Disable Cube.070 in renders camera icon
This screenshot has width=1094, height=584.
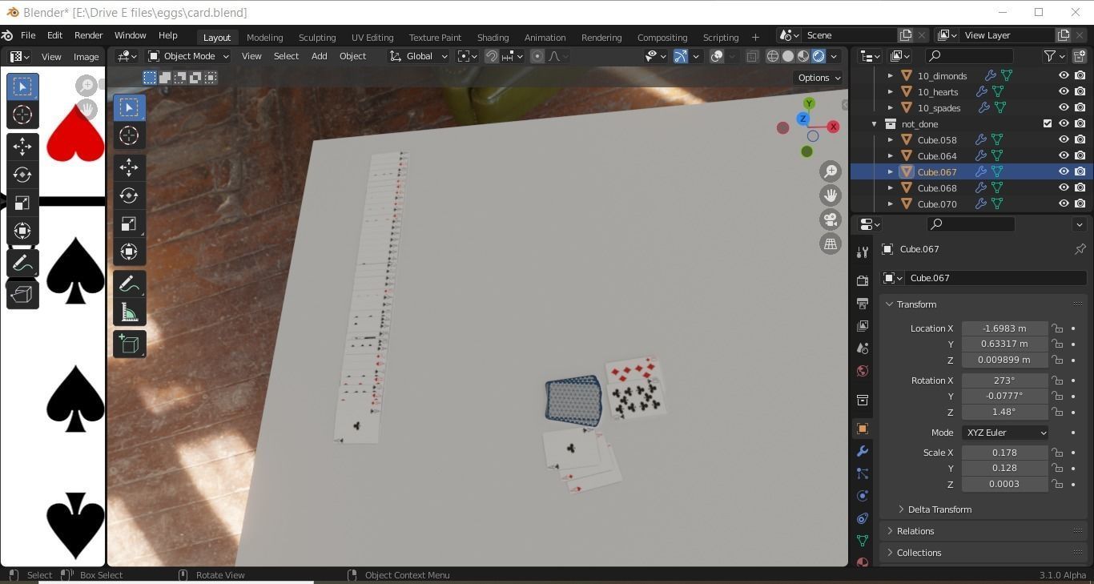click(1080, 203)
